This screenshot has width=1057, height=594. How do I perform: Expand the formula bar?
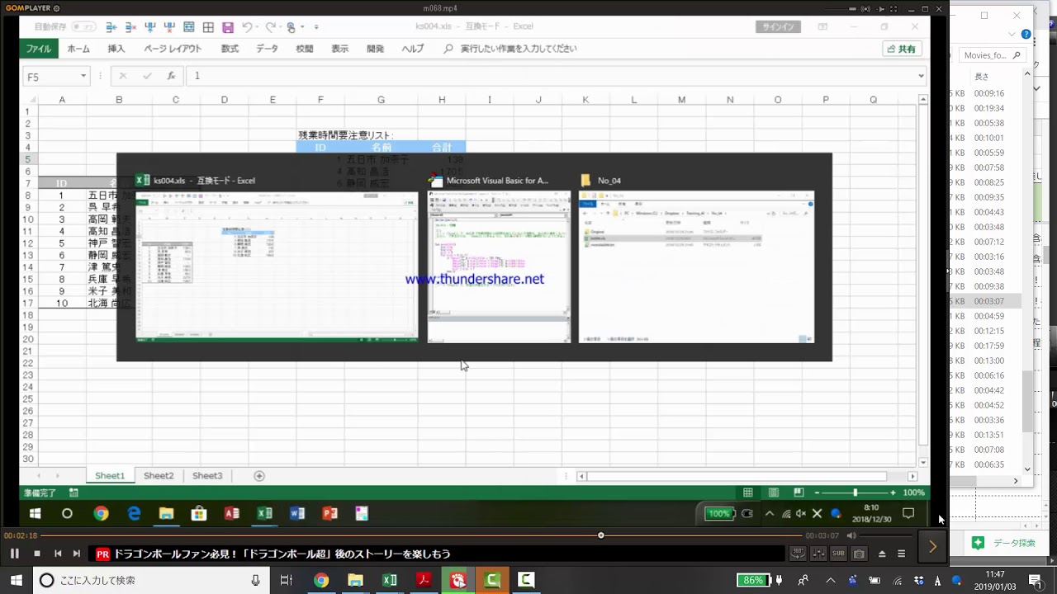(921, 77)
